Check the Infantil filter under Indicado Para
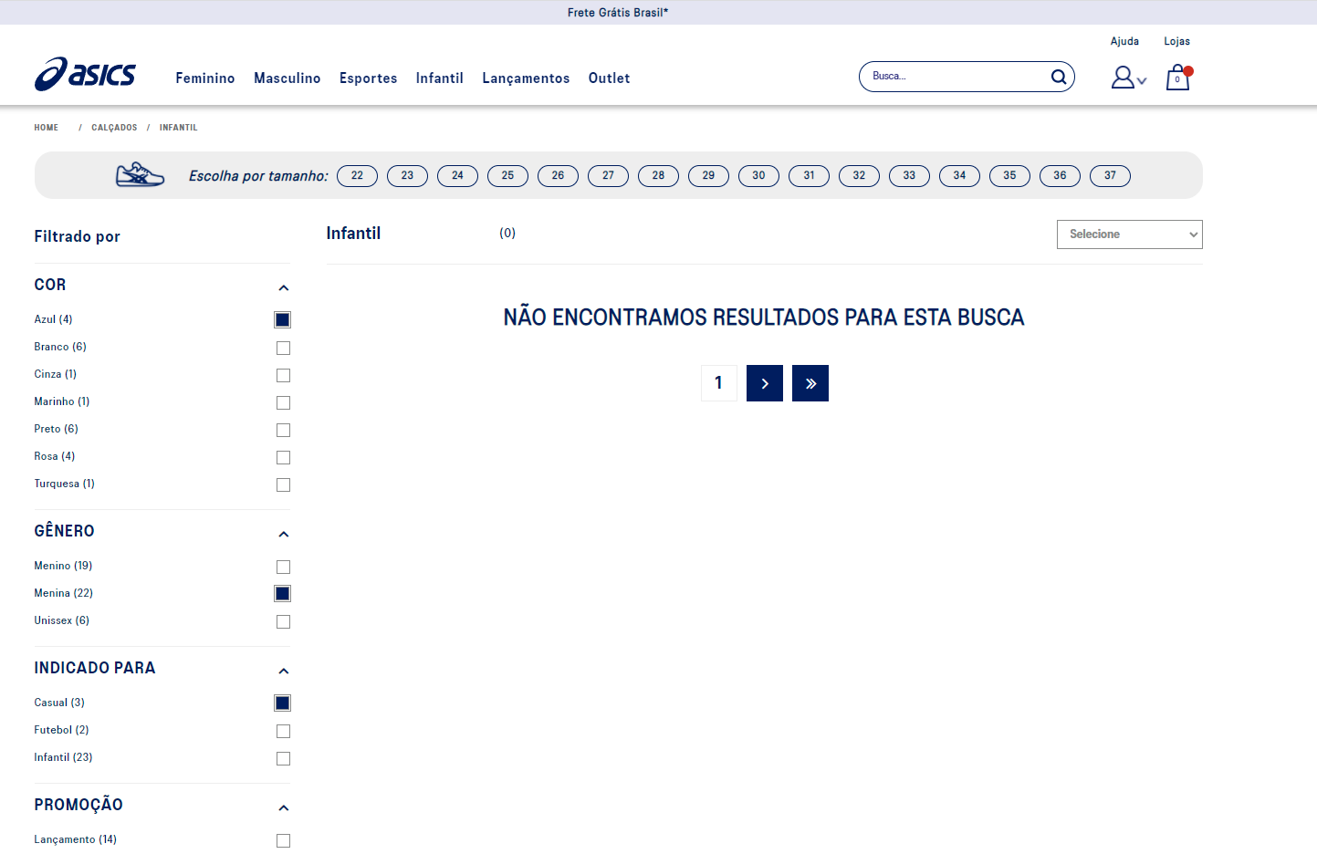Screen dimensions: 1317x854 [x=283, y=758]
